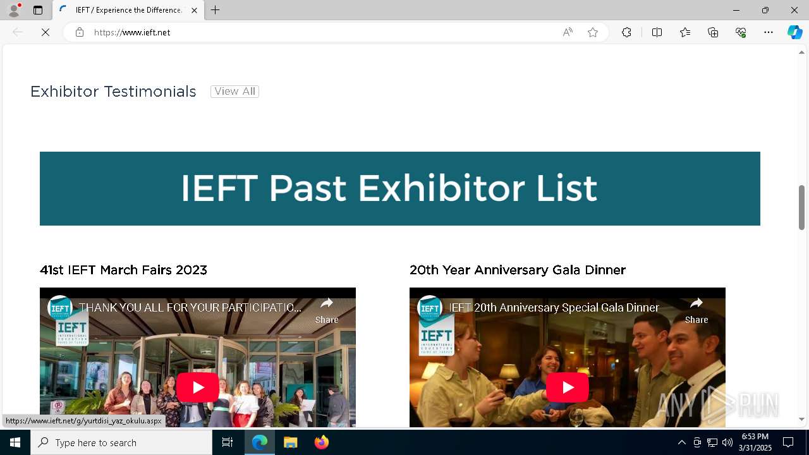Open IEFT channel logo on left video
The height and width of the screenshot is (455, 809).
click(60, 308)
